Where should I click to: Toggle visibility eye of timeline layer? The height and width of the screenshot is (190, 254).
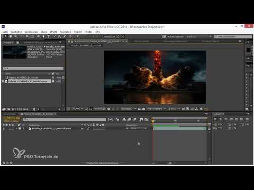pyautogui.click(x=4, y=129)
